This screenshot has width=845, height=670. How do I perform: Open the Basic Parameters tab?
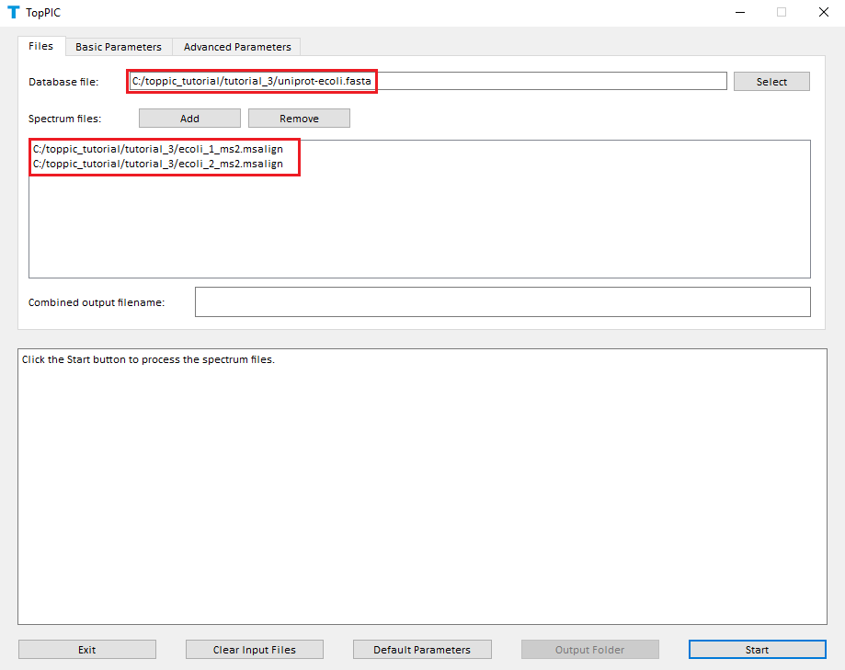point(118,47)
